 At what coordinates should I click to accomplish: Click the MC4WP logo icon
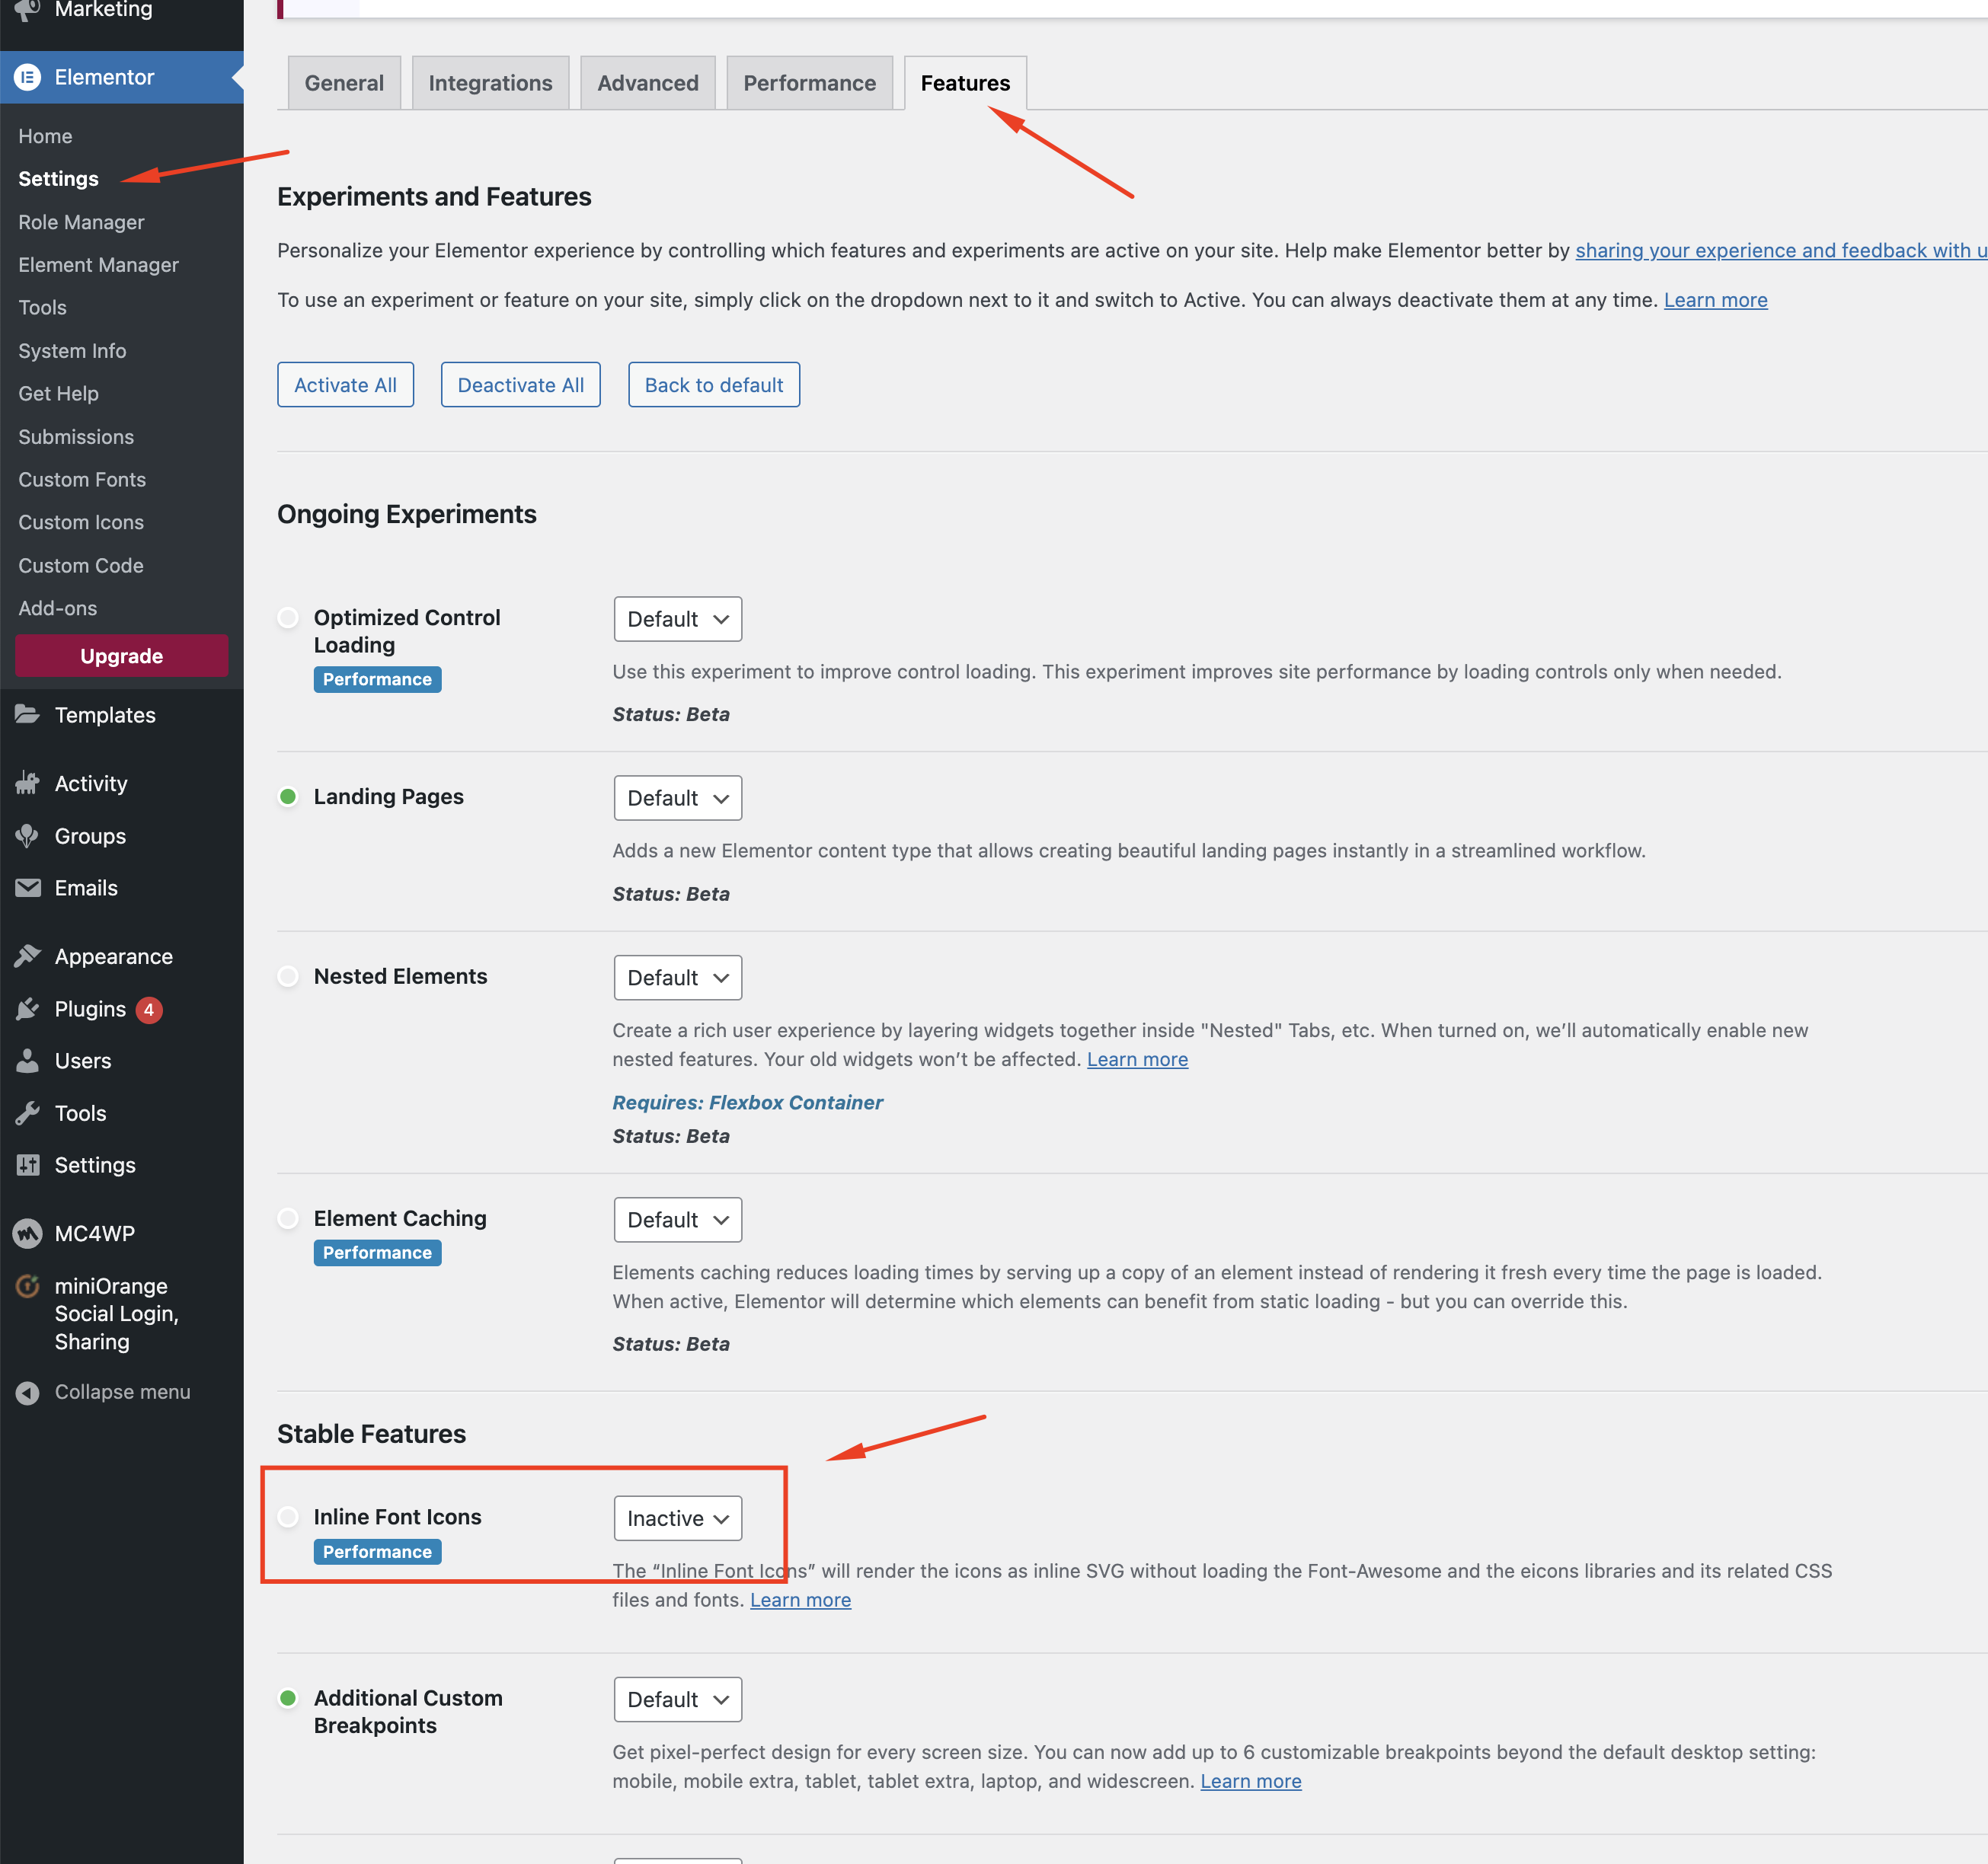click(x=28, y=1234)
